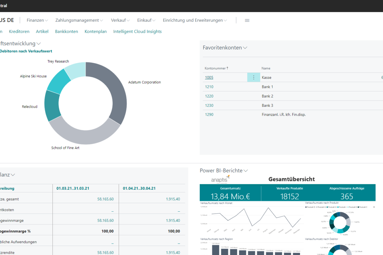Expand the Zahlungsmanagement menu
Image resolution: width=383 pixels, height=255 pixels.
(x=79, y=20)
